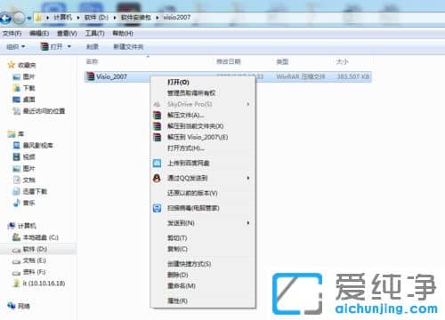
Task: Click 计算机 in the address bar
Action: [62, 18]
